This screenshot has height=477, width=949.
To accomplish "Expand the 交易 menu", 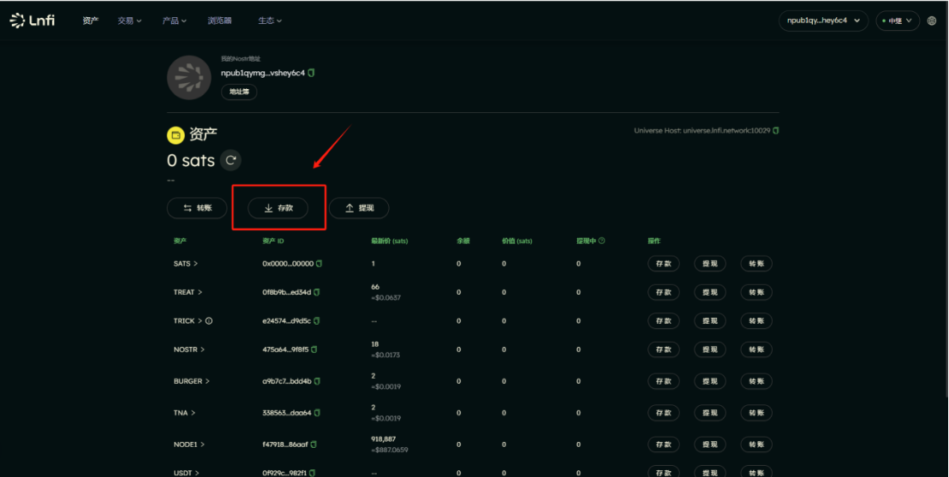I will [x=129, y=21].
